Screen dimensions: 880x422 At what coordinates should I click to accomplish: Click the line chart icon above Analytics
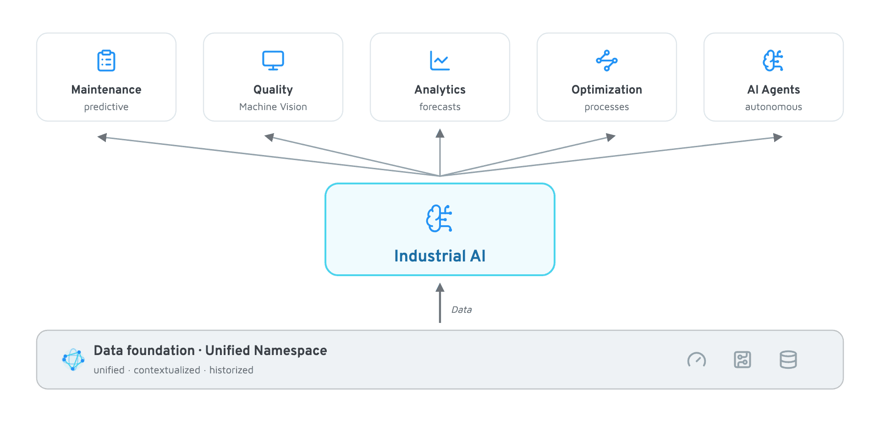[x=440, y=61]
